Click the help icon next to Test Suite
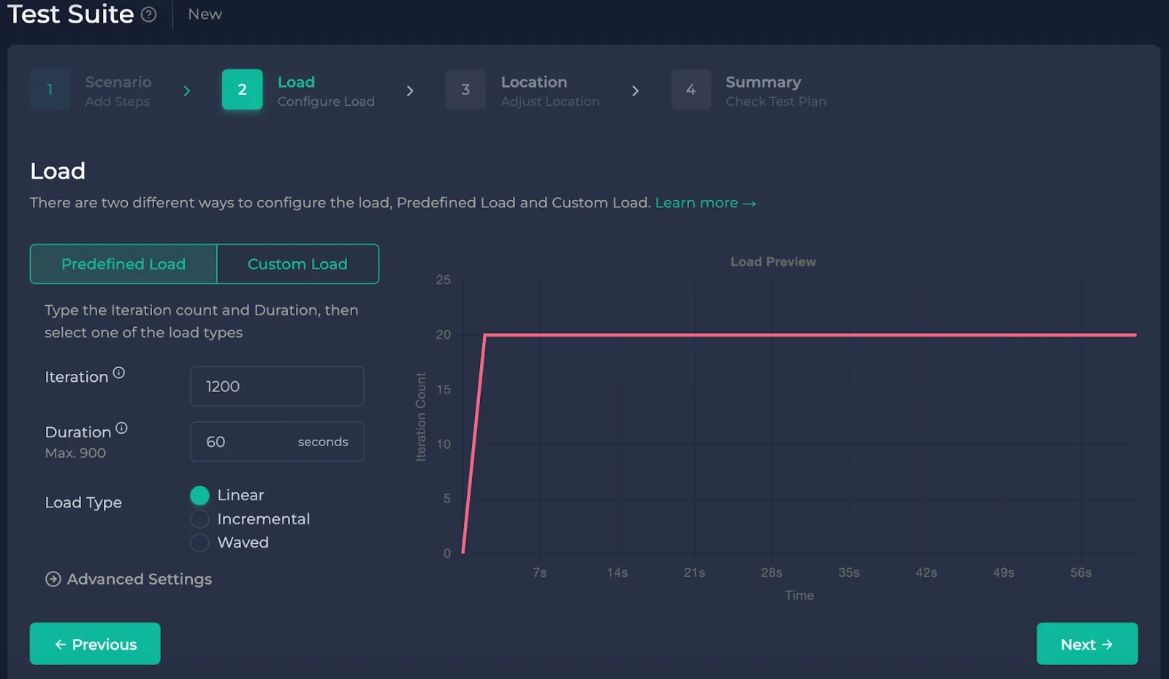 pos(148,14)
